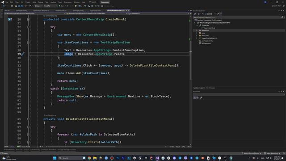
Task: Open the Debug configuration dropdown
Action: [38, 6]
